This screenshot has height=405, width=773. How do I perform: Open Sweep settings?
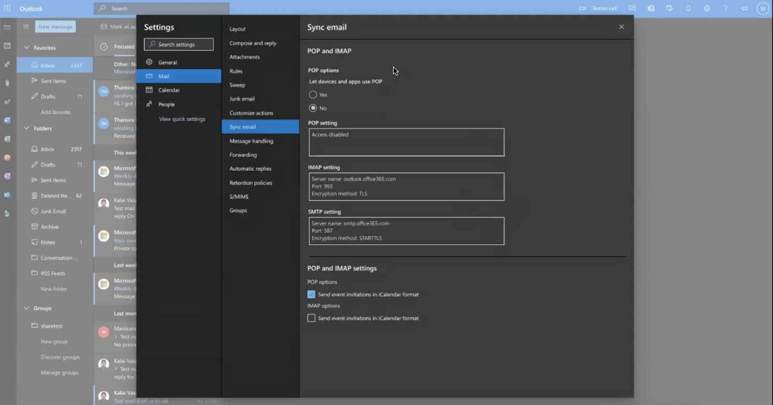(x=260, y=85)
